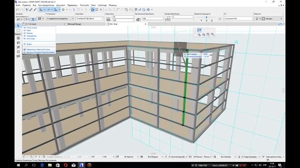The image size is (300, 168).
Task: Click the grid snap icon in toolbar
Action: pos(63,9)
